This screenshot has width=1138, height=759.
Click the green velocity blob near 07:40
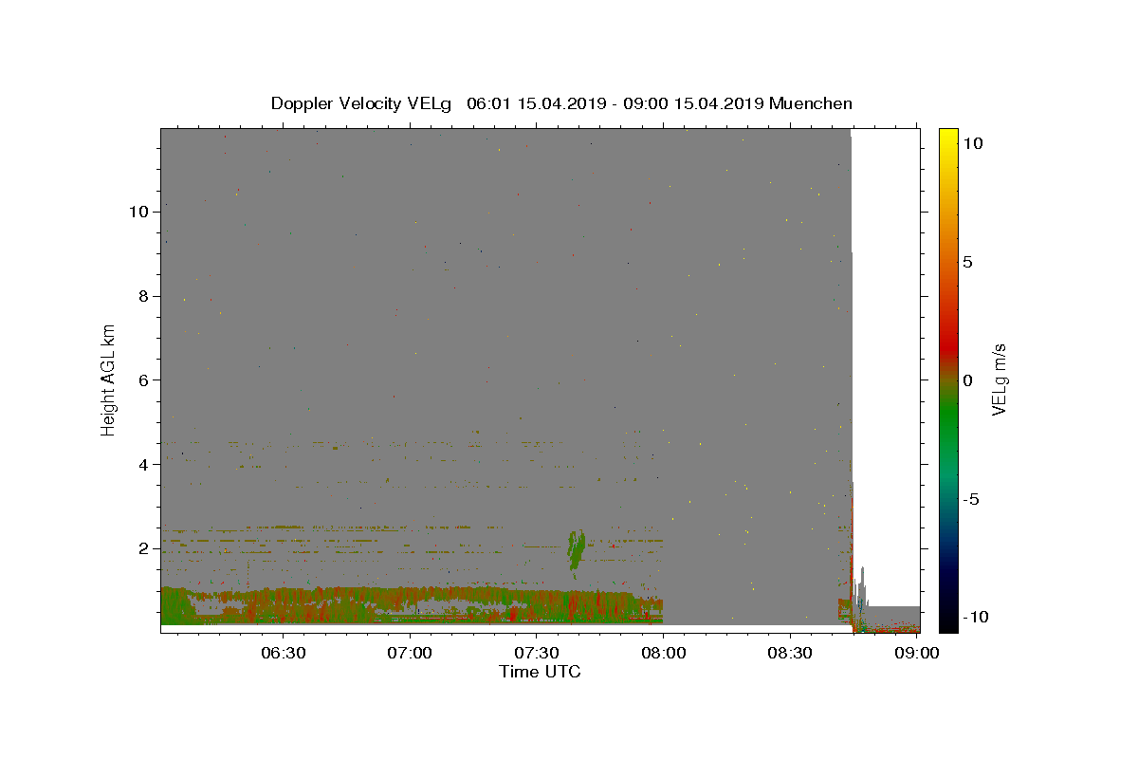click(x=576, y=549)
